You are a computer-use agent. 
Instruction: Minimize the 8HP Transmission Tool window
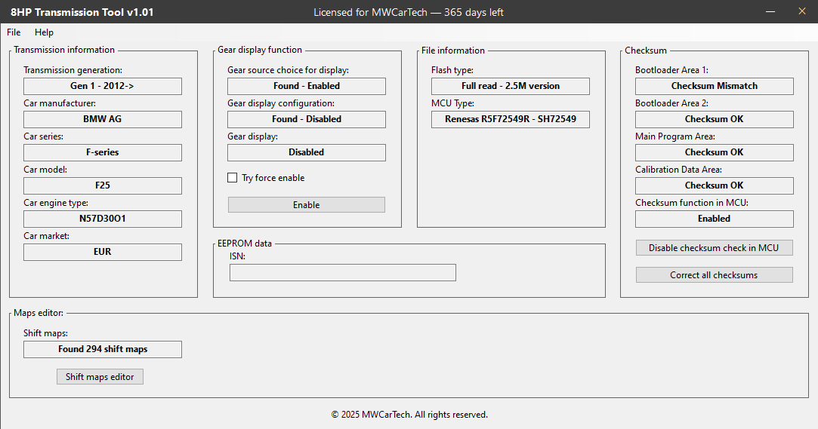coord(770,11)
